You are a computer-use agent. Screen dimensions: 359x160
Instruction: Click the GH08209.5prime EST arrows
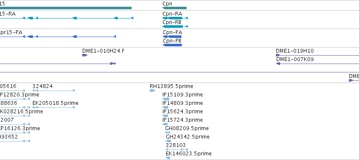click(x=167, y=133)
